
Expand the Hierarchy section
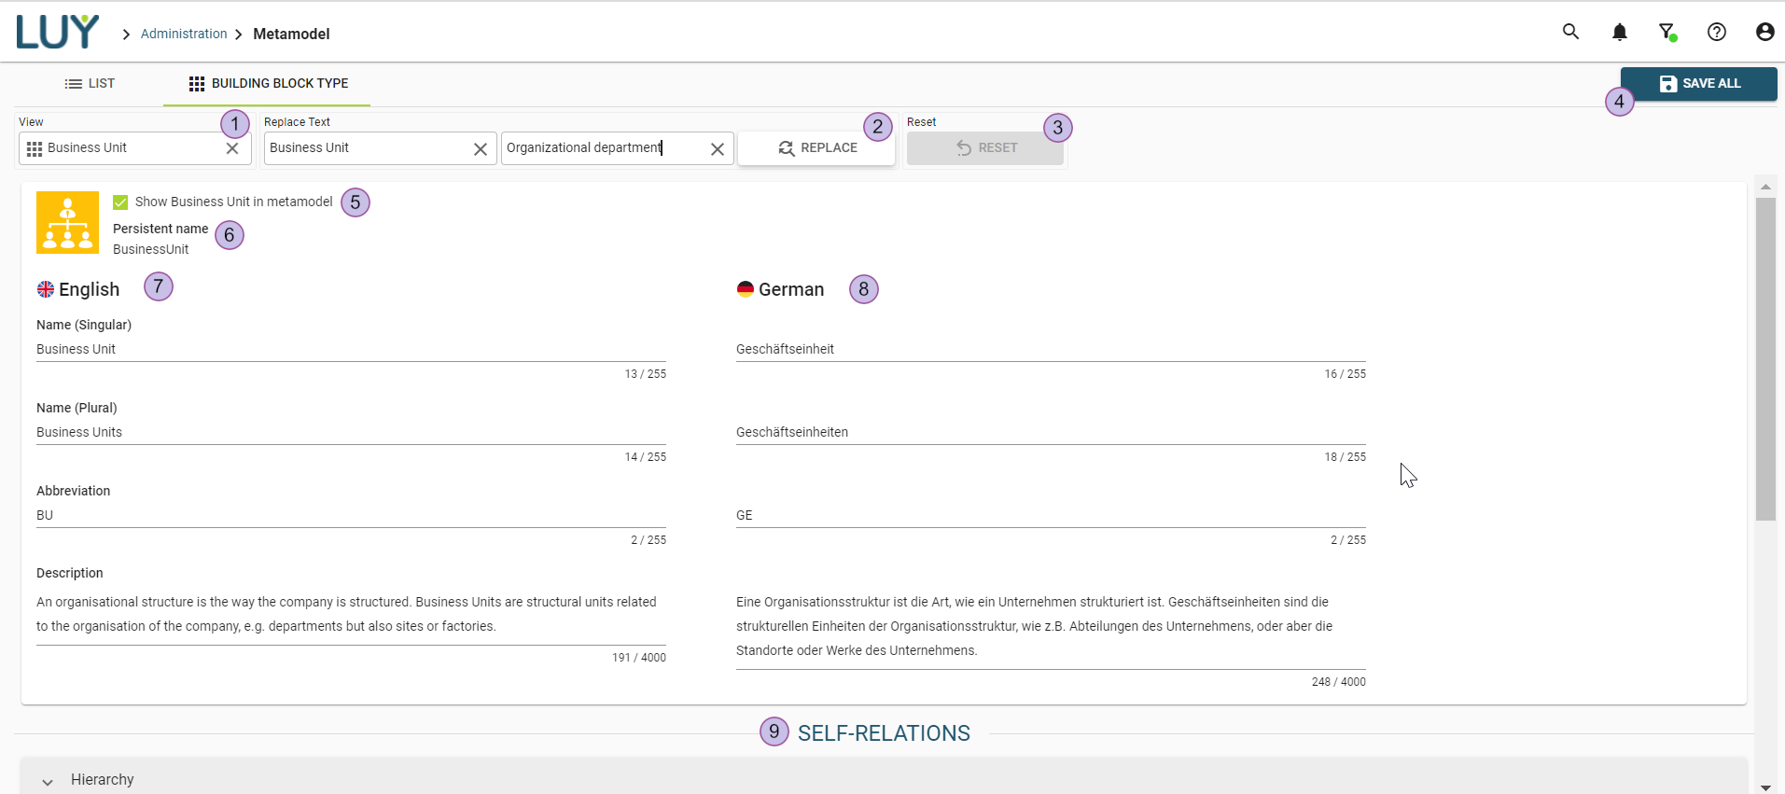(48, 781)
